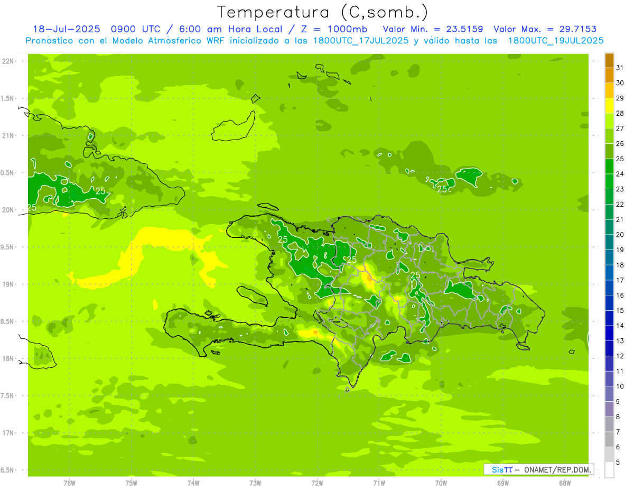Viewport: 634px width, 490px height.
Task: Click the "76W" longitude axis label
Action: pyautogui.click(x=69, y=483)
